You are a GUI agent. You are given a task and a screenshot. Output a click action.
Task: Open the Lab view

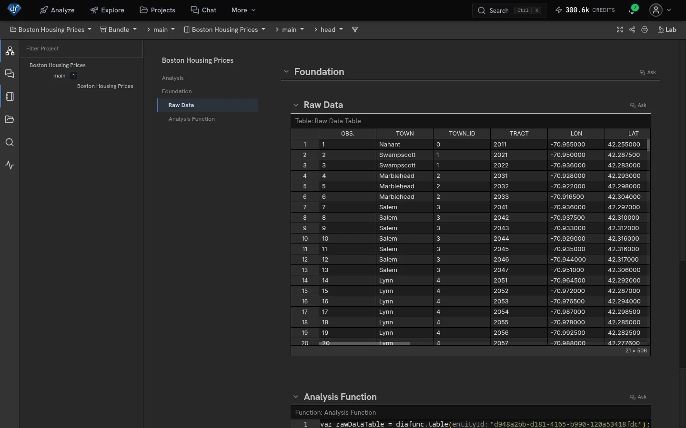click(667, 29)
